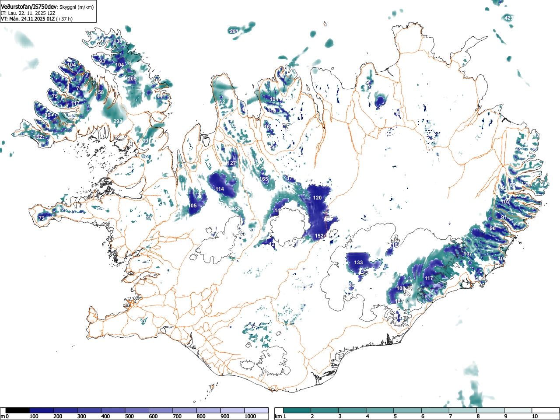Click the '429' value label offshore

click(509, 18)
